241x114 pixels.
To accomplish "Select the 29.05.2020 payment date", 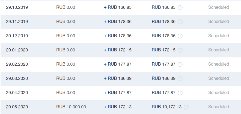I will pyautogui.click(x=17, y=107).
